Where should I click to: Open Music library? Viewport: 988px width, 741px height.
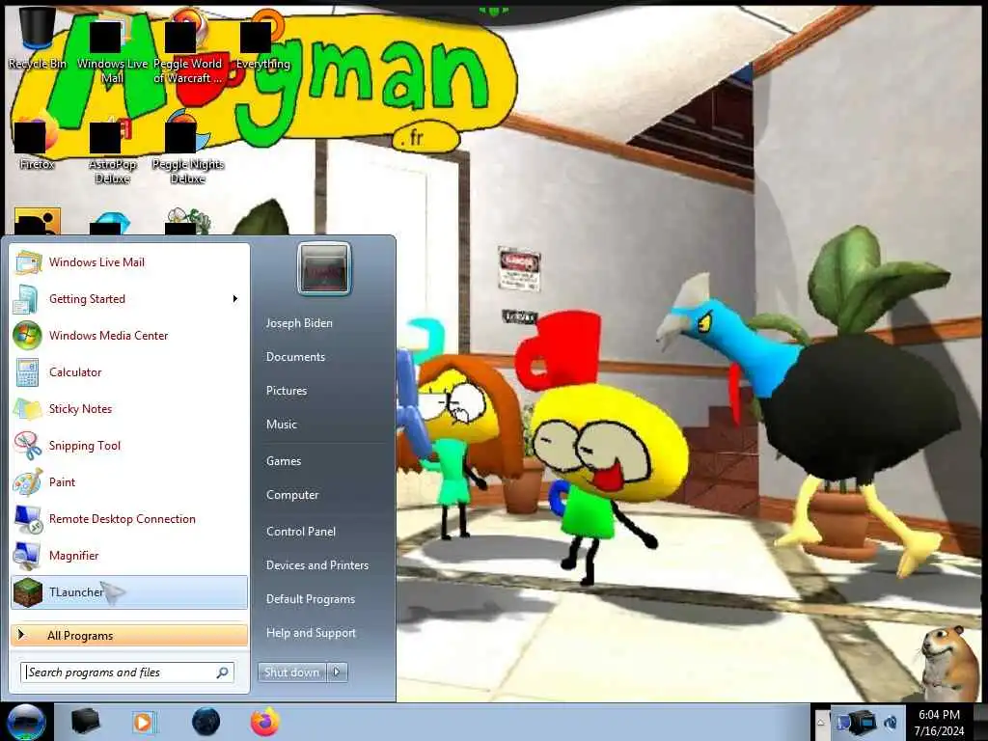pos(282,425)
